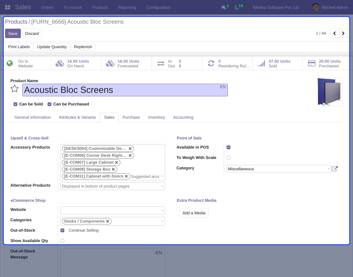This screenshot has height=277, width=353.
Task: Open the POS Category Miscellaneous dropdown
Action: (x=279, y=169)
